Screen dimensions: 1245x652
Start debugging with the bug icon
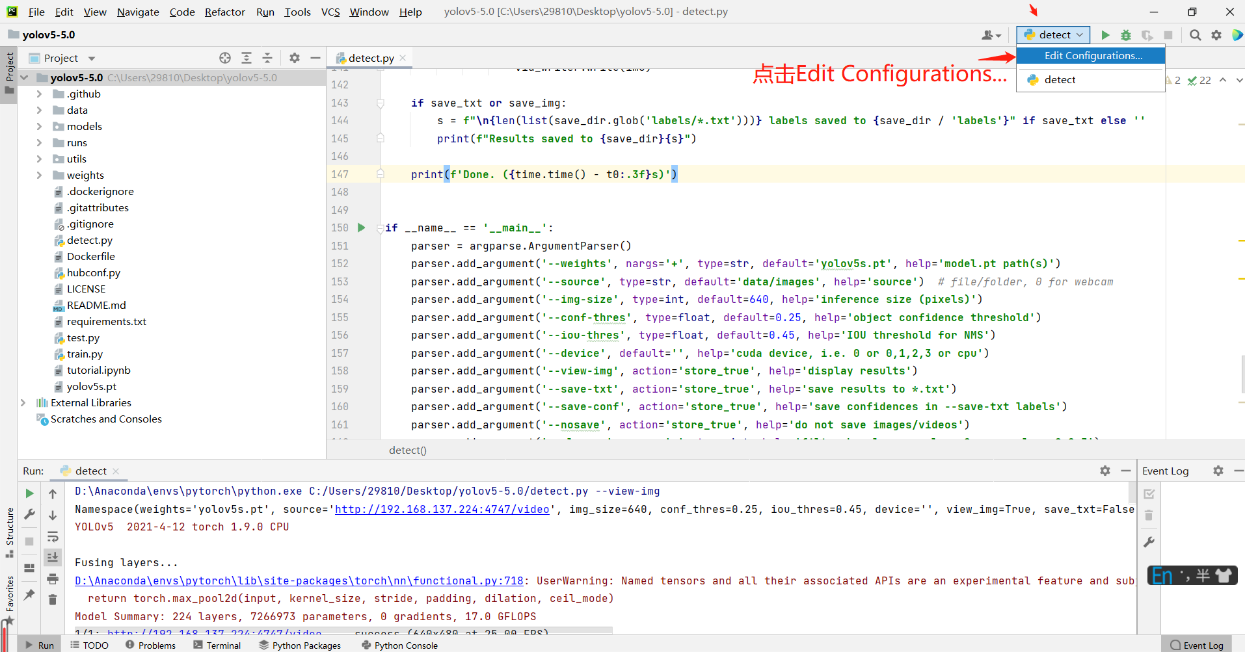tap(1126, 35)
